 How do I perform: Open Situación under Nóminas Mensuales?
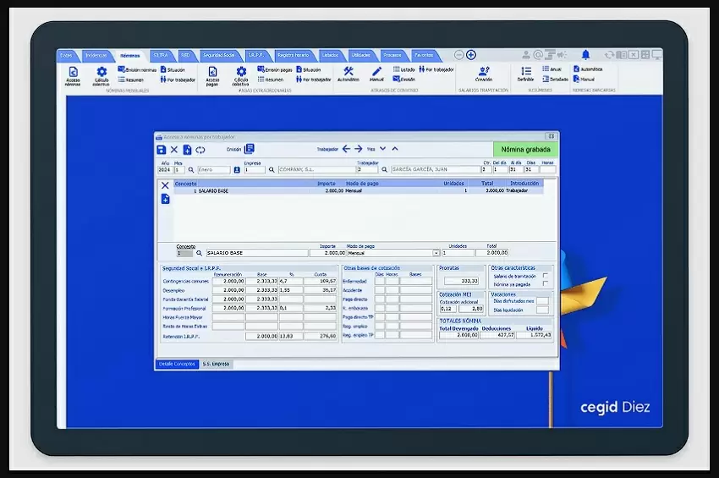click(x=173, y=69)
